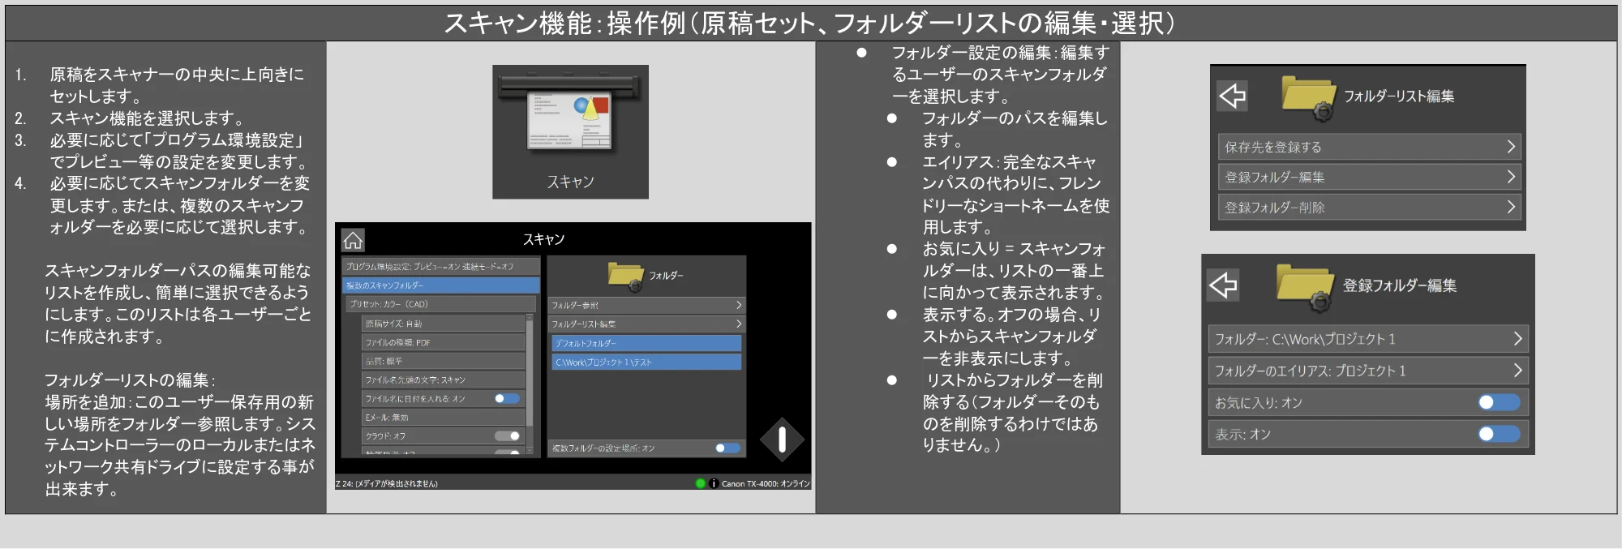The image size is (1622, 549).
Task: Open the ファイルの種類: PDF setting
Action: pyautogui.click(x=444, y=342)
